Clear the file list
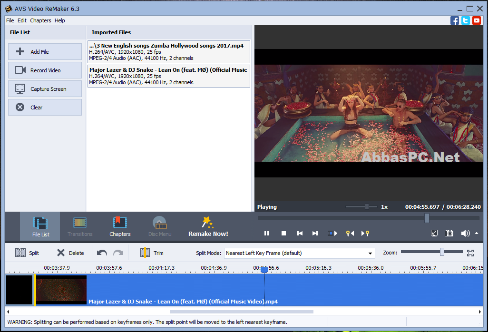This screenshot has width=488, height=332. [45, 107]
